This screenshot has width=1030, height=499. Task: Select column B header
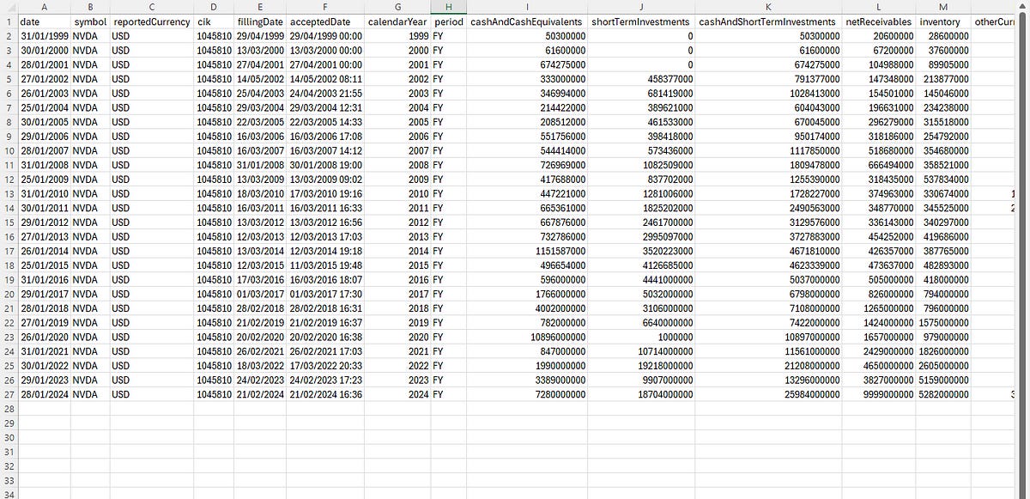89,6
